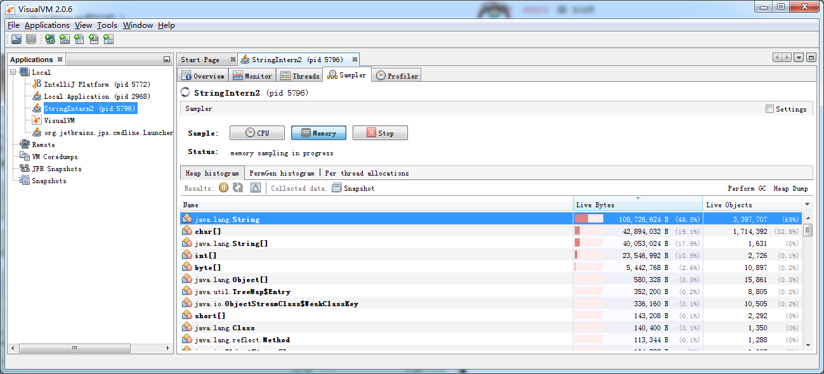Click the Load toolbar icon (open folder)
The height and width of the screenshot is (374, 824).
coord(16,39)
